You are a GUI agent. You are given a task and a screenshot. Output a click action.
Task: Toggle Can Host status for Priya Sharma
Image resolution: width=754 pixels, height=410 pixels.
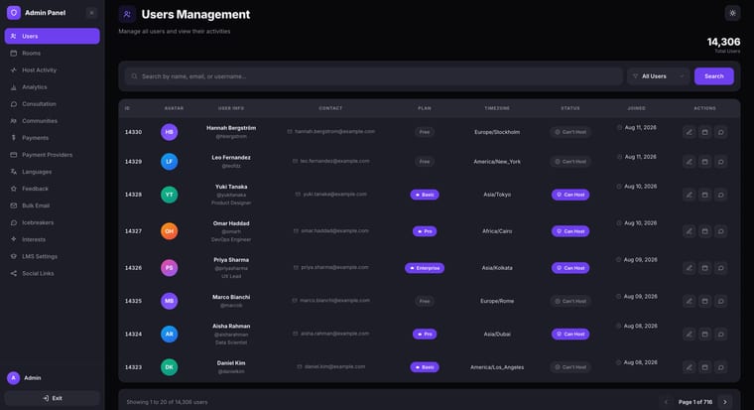[x=570, y=268]
